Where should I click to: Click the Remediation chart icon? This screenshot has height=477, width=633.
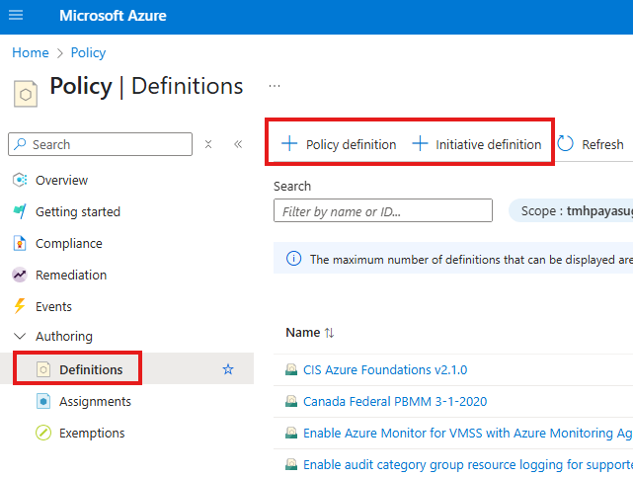tap(20, 275)
